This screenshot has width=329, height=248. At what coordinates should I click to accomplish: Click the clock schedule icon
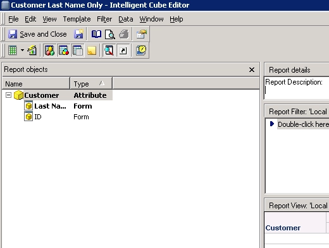141,50
